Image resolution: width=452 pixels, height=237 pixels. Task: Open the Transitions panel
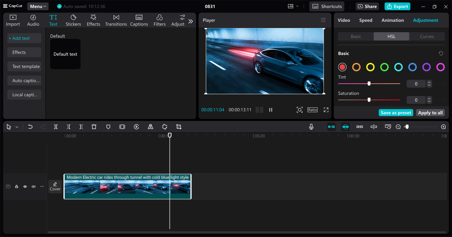[x=116, y=20]
